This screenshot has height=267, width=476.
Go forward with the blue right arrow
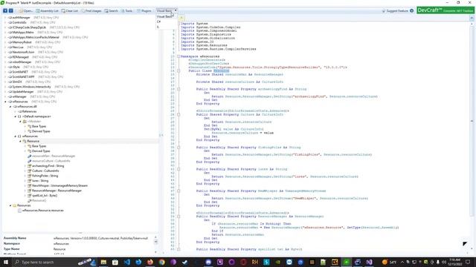click(10, 10)
